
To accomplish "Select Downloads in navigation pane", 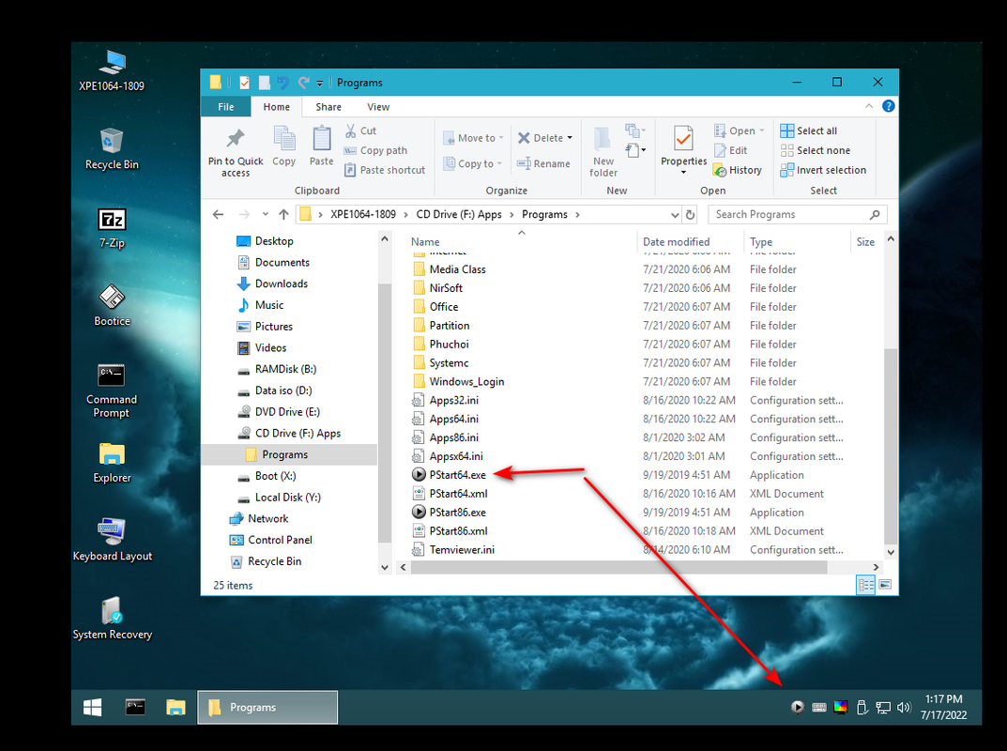I will 272,284.
